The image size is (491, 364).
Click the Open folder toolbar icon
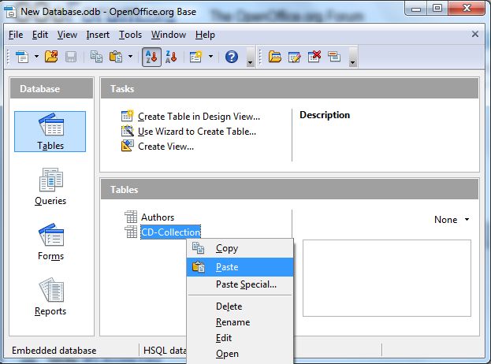(52, 57)
